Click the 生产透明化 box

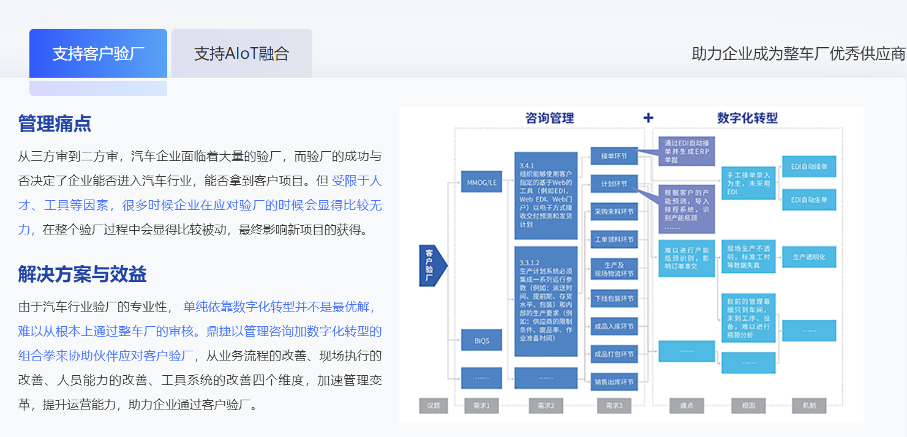809,257
